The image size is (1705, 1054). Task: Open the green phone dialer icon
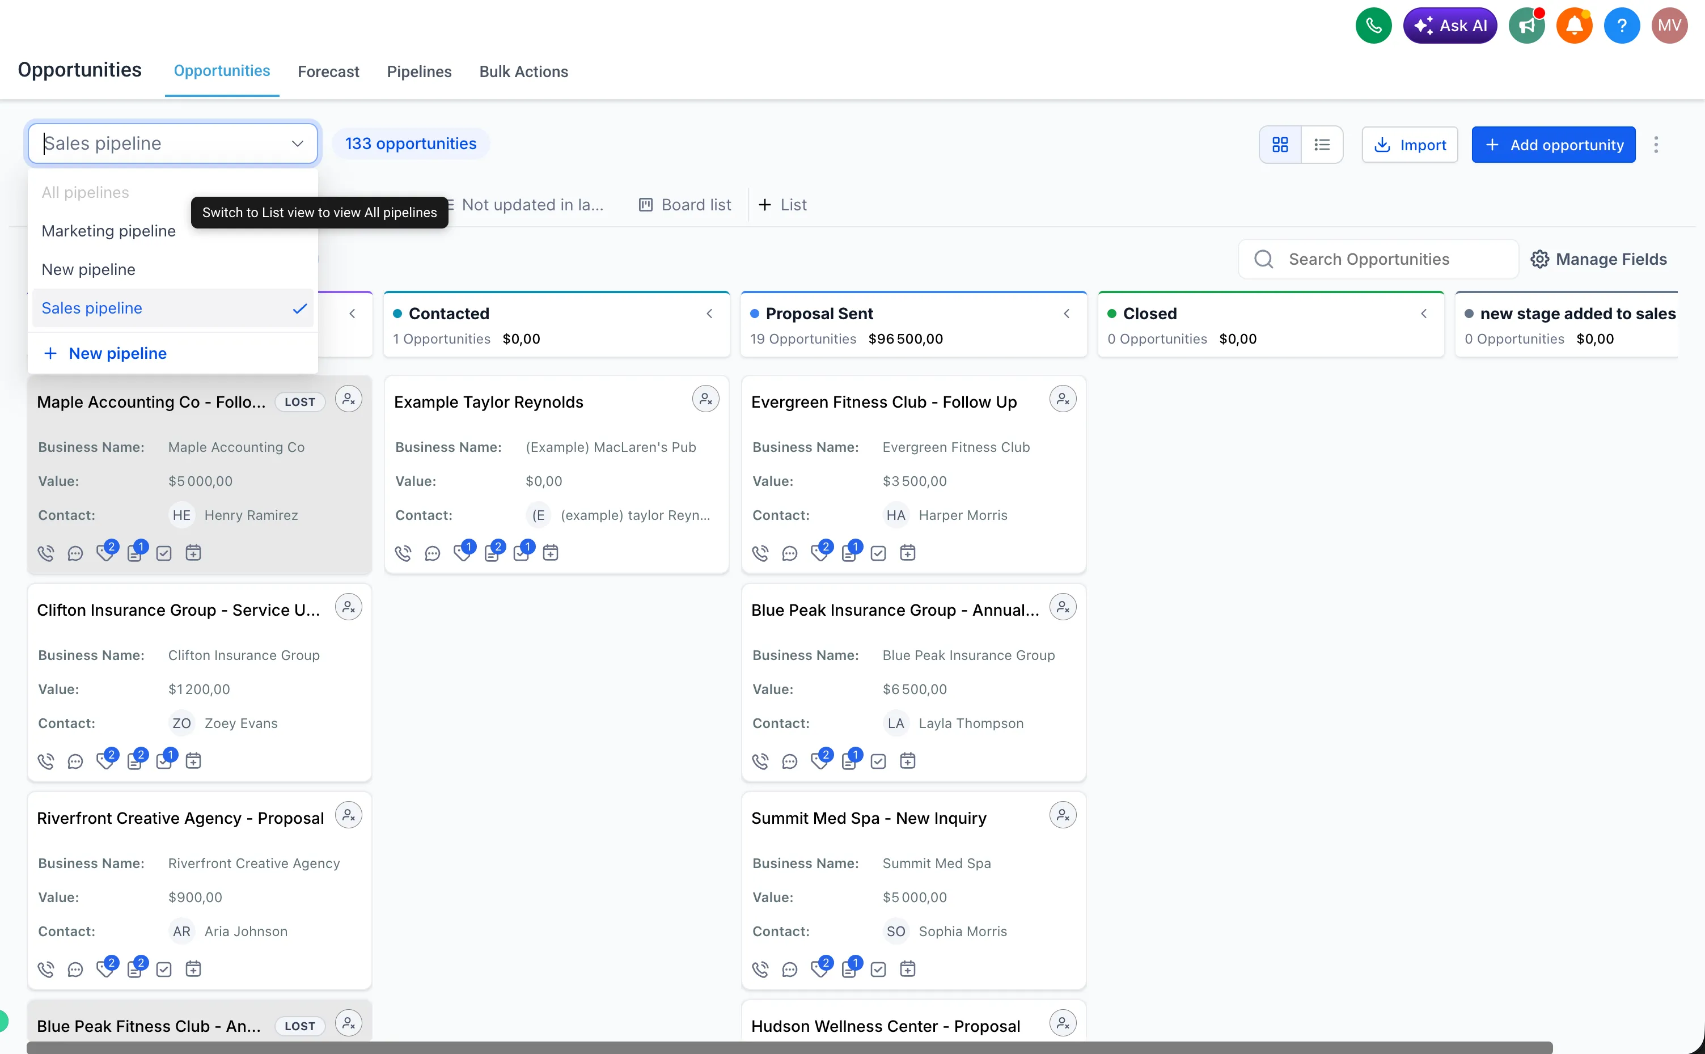point(1373,26)
